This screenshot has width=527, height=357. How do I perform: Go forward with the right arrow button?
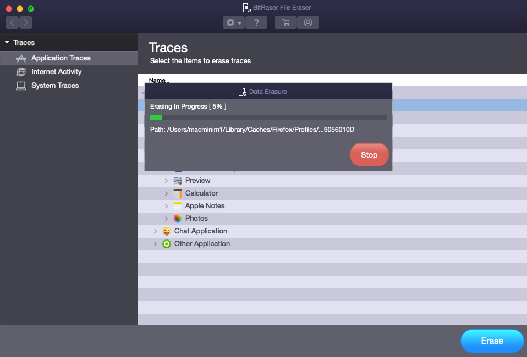click(x=26, y=23)
